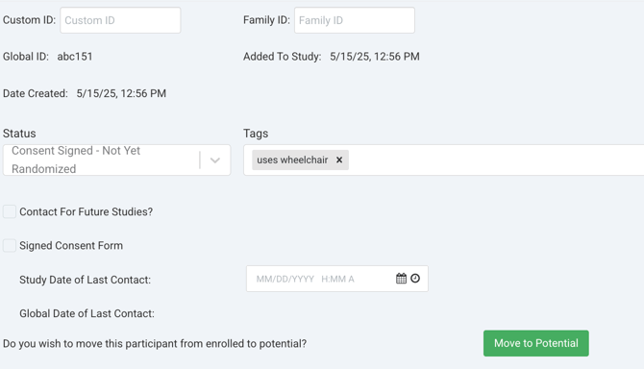Remove the uses wheelchair tag
Viewport: 644px width, 369px height.
click(x=339, y=160)
